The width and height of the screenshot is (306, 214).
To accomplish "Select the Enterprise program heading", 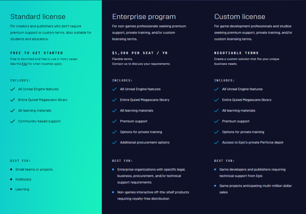I will 144,17.
